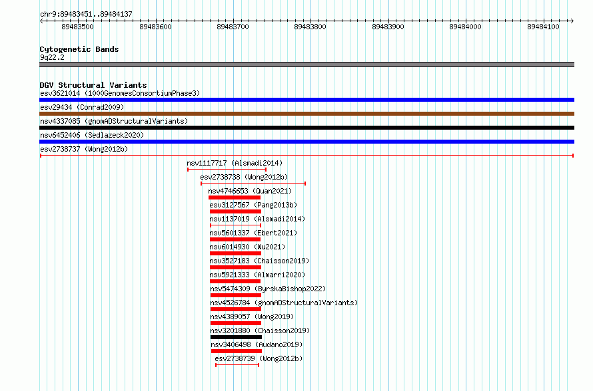Click ruler position 89483900
This screenshot has height=391, width=593.
[388, 27]
